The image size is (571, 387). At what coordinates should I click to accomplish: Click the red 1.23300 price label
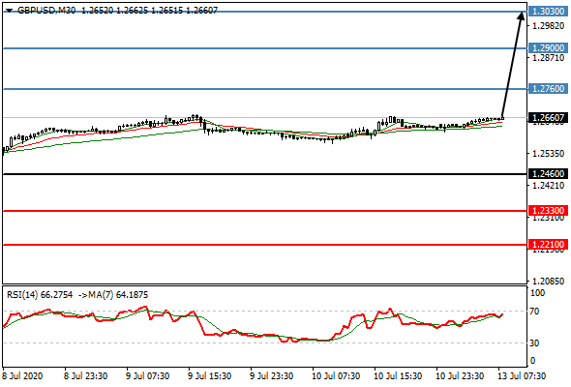(548, 210)
